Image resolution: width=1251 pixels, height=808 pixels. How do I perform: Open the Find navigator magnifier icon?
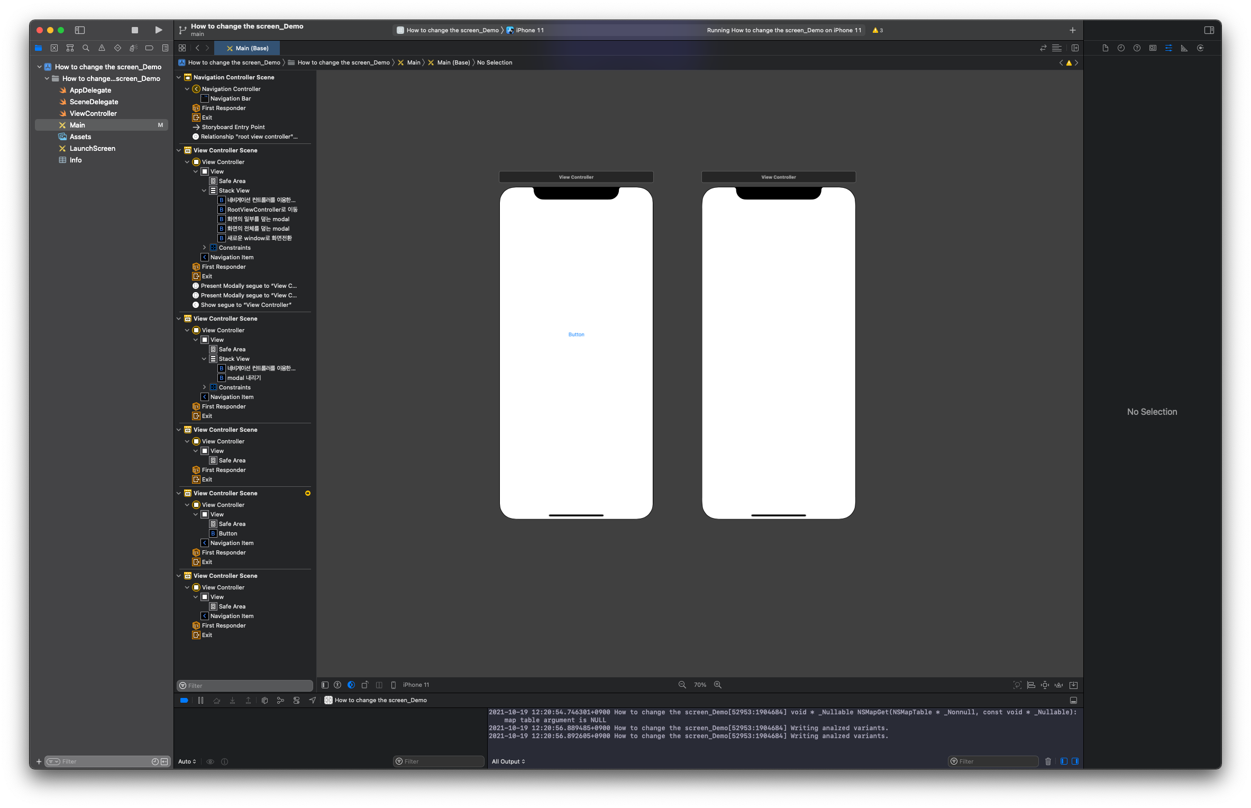pyautogui.click(x=86, y=48)
